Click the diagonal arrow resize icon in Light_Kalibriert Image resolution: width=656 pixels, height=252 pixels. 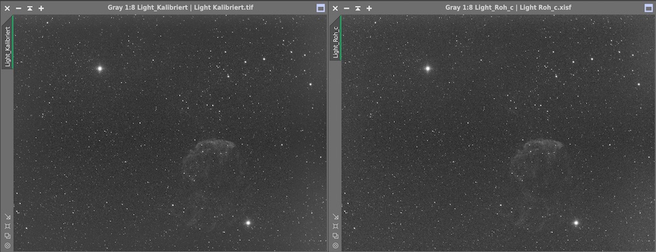click(7, 217)
